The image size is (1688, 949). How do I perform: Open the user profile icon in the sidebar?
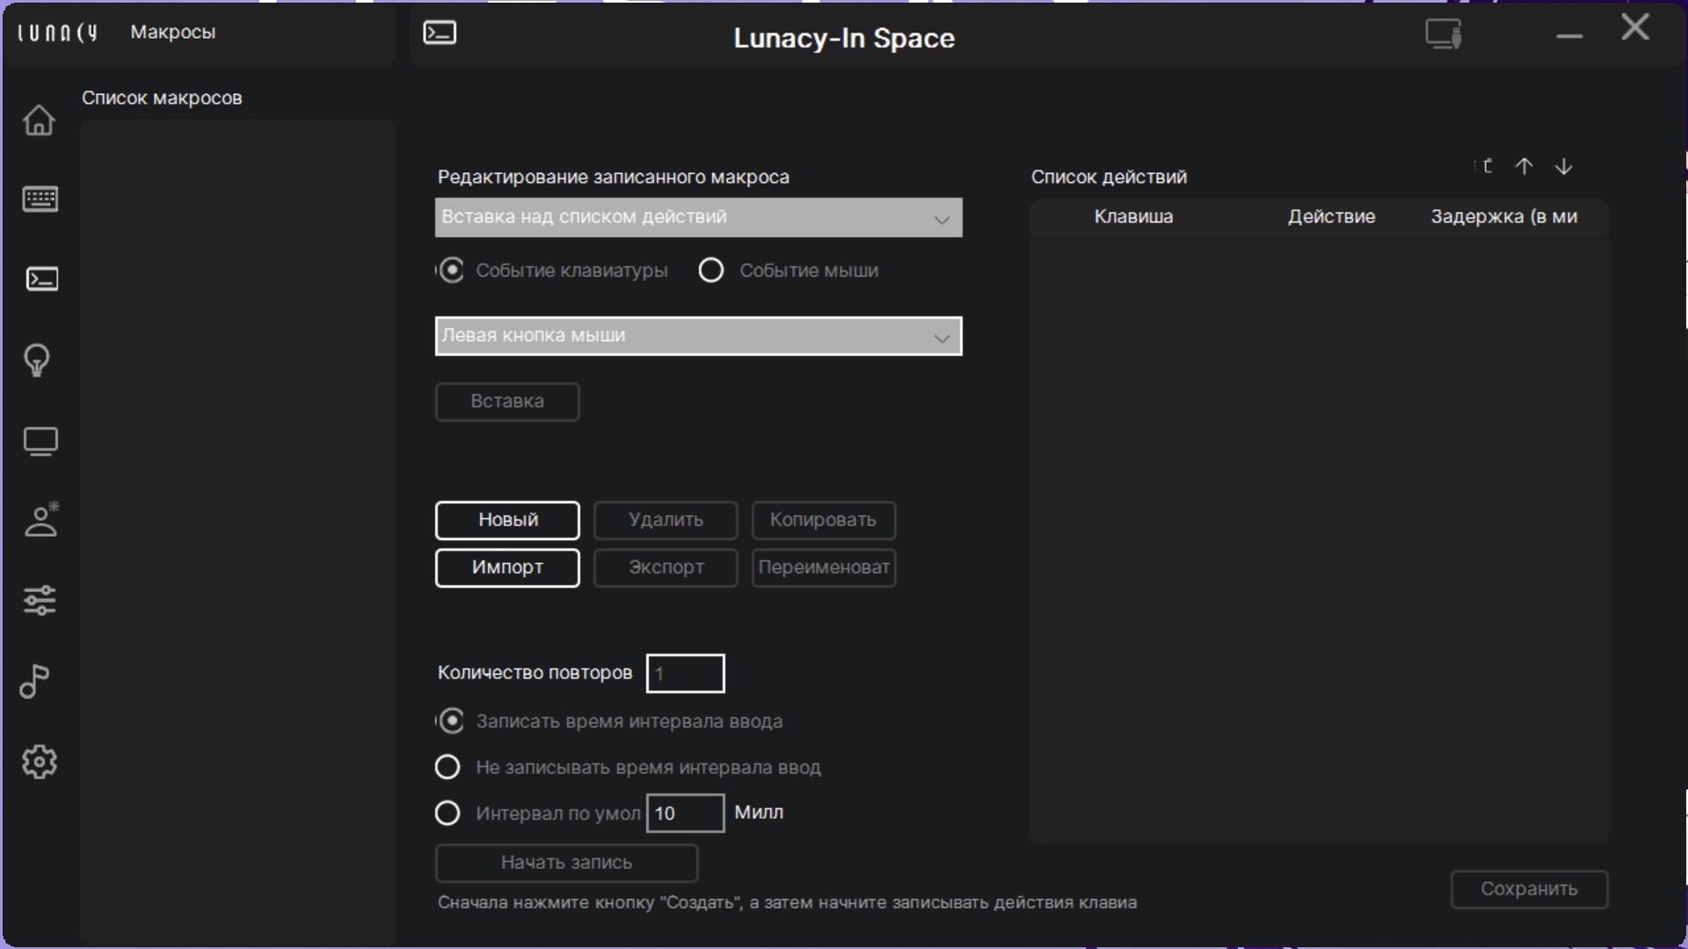(41, 519)
